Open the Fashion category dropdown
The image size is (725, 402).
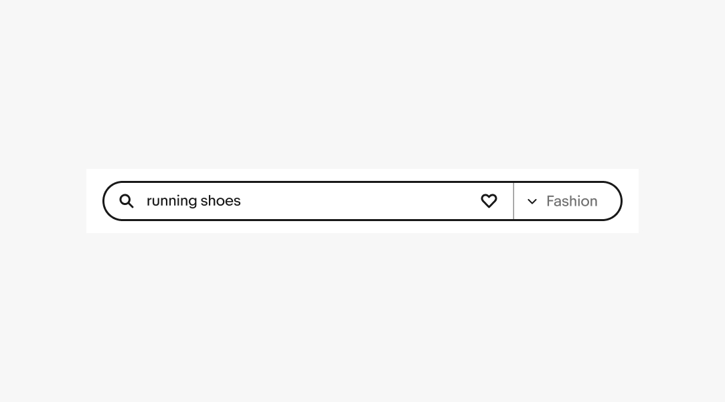click(x=568, y=201)
